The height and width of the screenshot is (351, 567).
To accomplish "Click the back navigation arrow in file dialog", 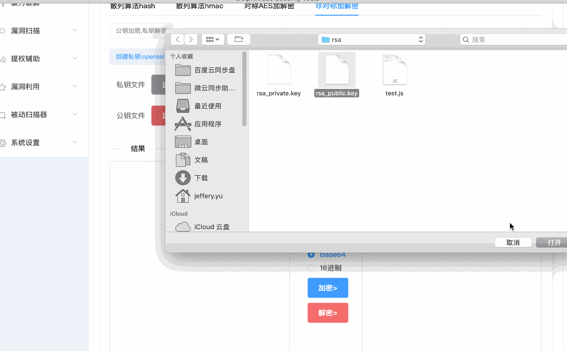I will pyautogui.click(x=177, y=39).
